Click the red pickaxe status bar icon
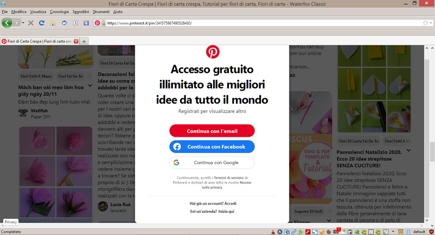This screenshot has width=435, height=235. (308, 232)
